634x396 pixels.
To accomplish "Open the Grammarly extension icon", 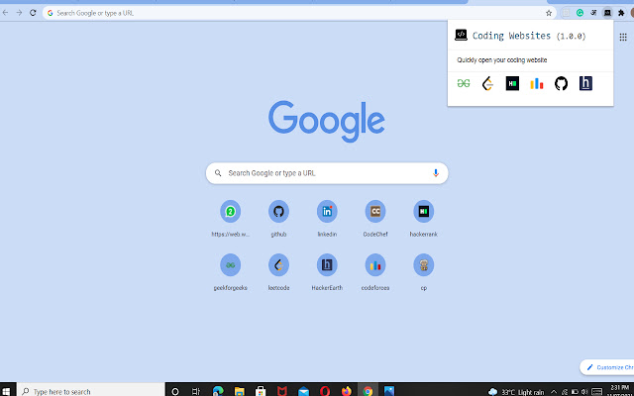I will (580, 13).
